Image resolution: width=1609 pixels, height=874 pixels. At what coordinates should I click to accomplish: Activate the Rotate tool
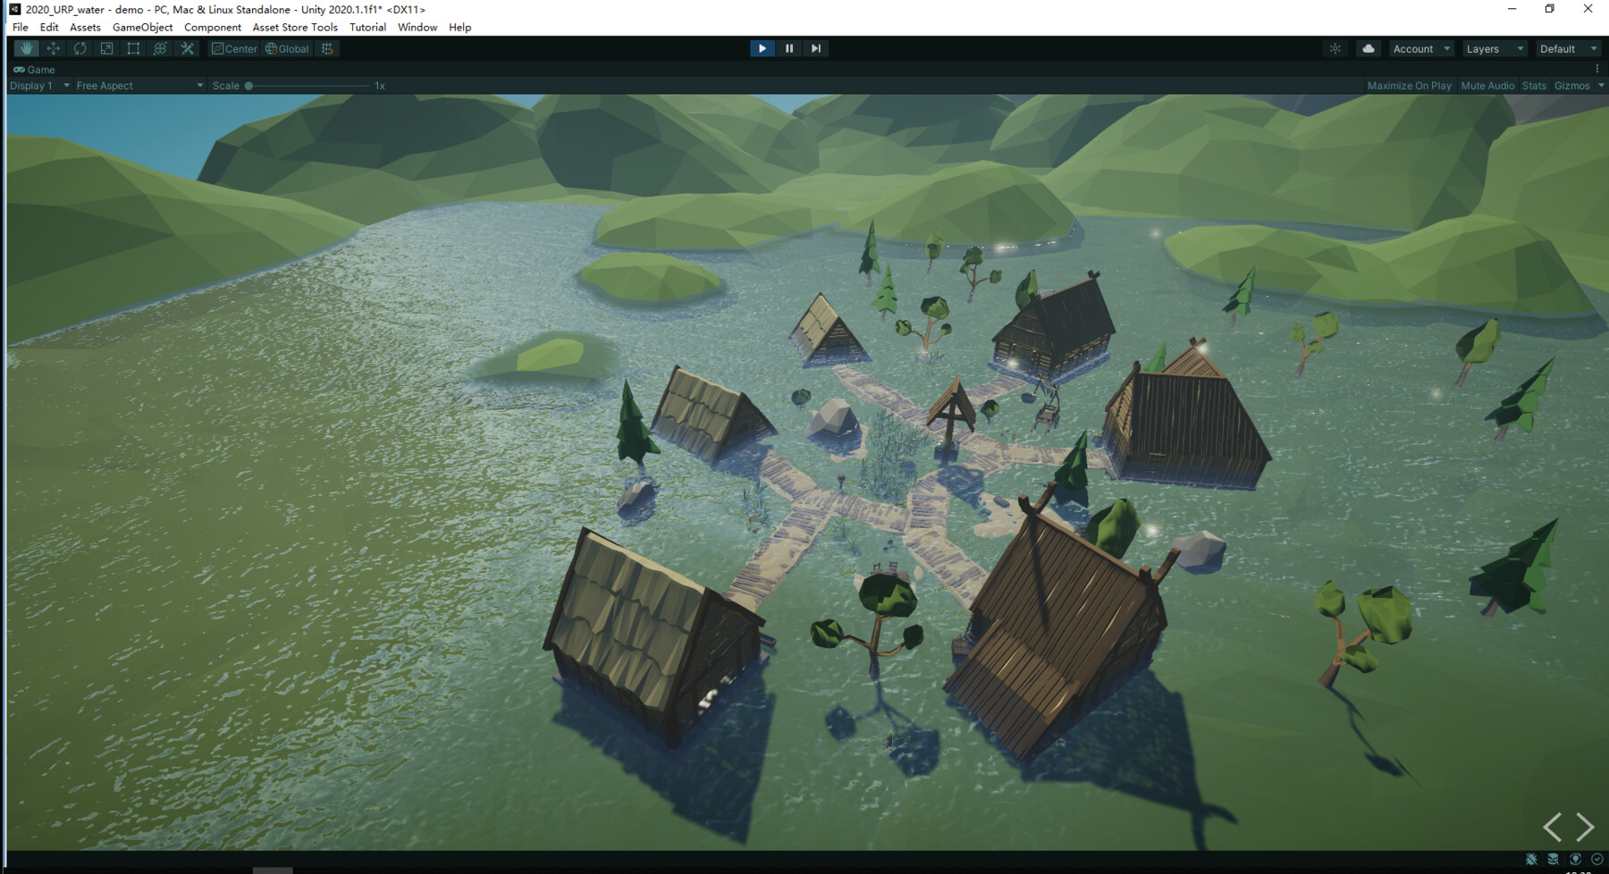point(80,48)
